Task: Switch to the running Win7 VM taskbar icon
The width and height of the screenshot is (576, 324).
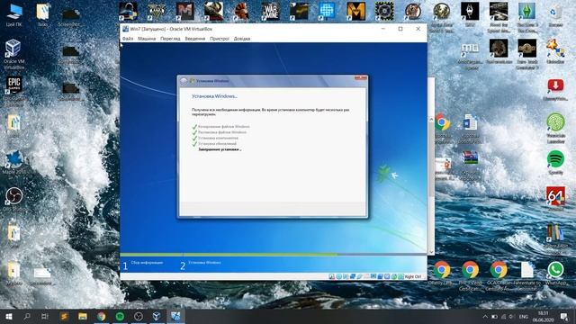Action: tap(175, 316)
